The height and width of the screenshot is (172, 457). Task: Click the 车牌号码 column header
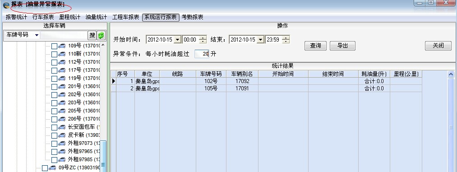click(211, 74)
